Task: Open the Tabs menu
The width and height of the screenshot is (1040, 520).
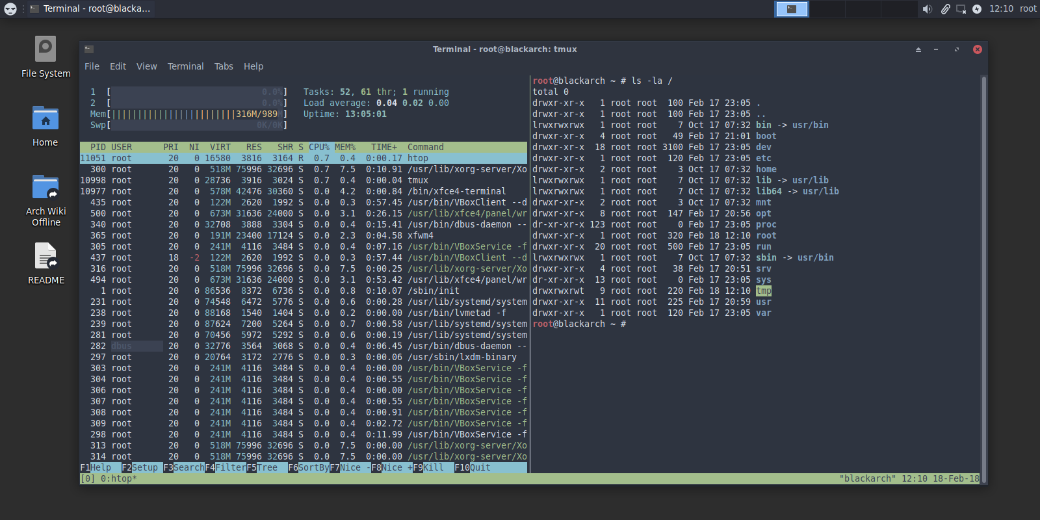Action: click(x=224, y=66)
